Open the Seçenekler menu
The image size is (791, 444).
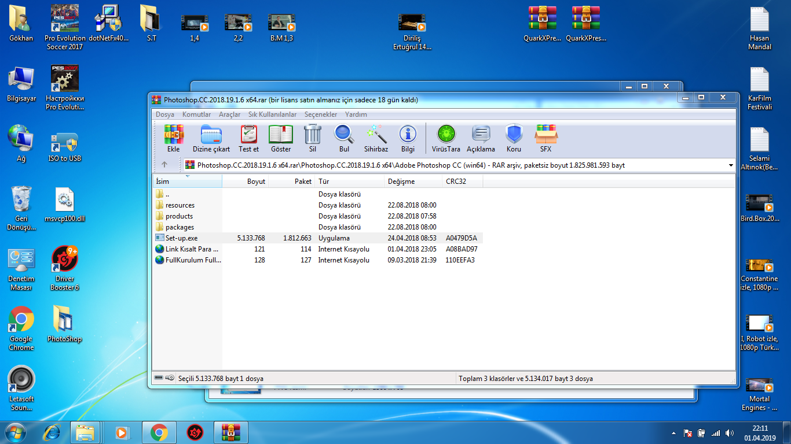[x=321, y=114]
